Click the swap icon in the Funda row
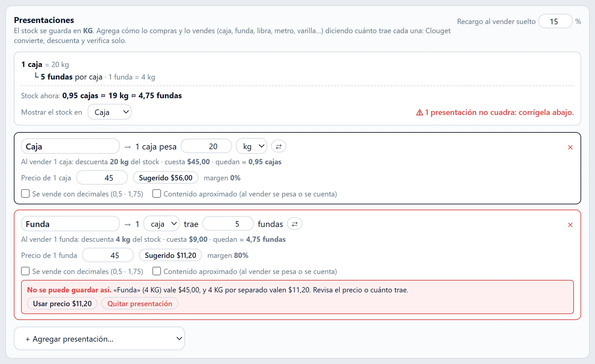 click(x=295, y=224)
